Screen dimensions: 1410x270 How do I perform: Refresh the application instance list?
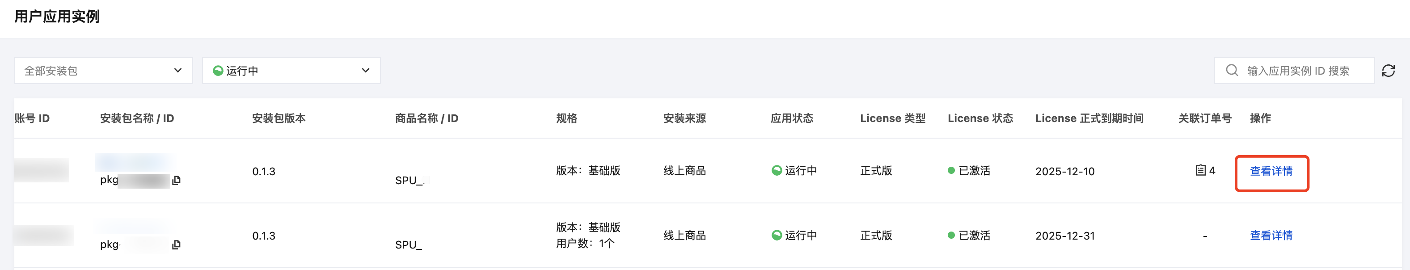click(1388, 71)
